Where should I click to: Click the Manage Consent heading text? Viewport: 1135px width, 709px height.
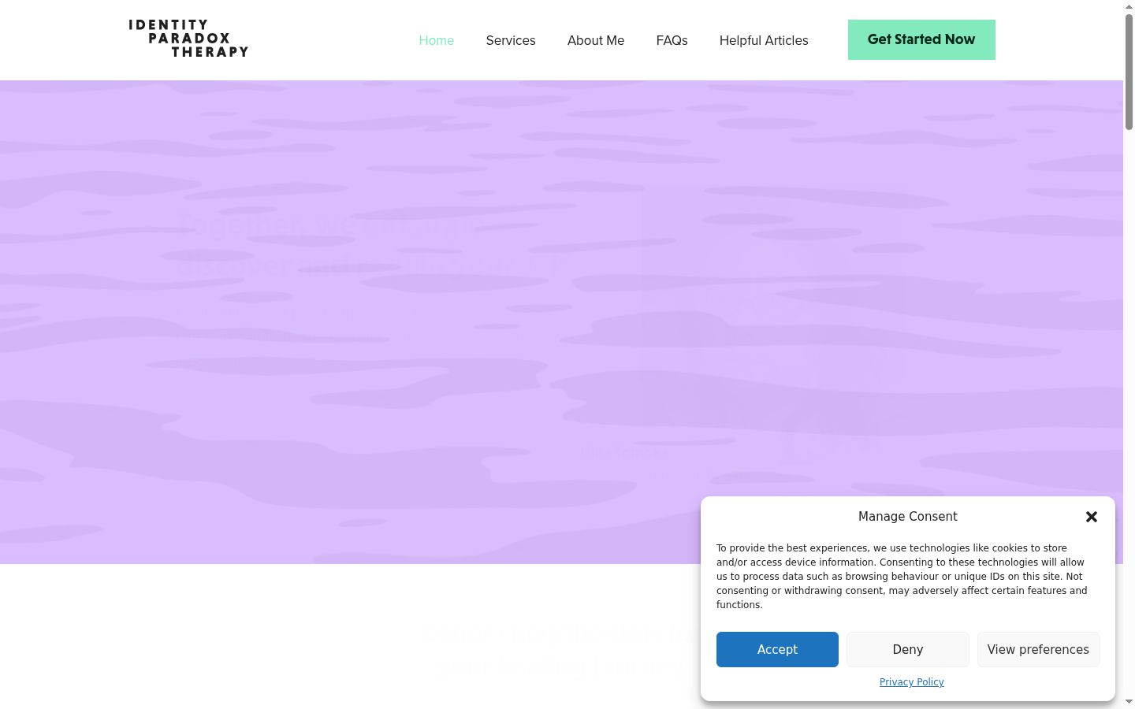coord(908,516)
